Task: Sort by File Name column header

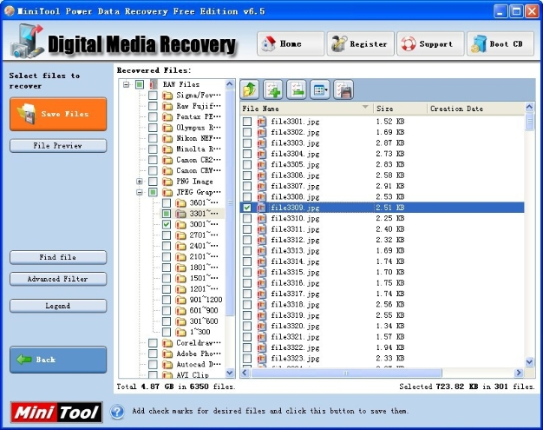Action: pos(306,109)
